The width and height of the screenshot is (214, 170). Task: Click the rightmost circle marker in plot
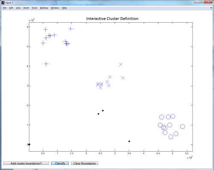pyautogui.click(x=182, y=126)
